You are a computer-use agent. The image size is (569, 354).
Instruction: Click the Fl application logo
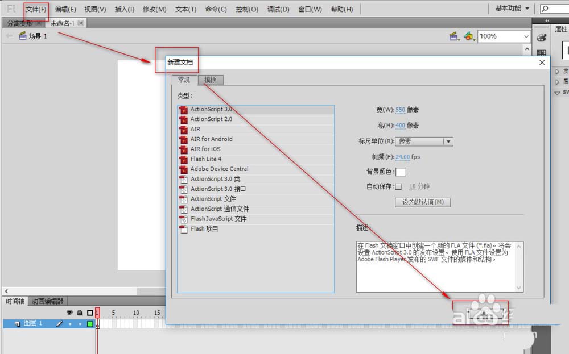(x=11, y=9)
